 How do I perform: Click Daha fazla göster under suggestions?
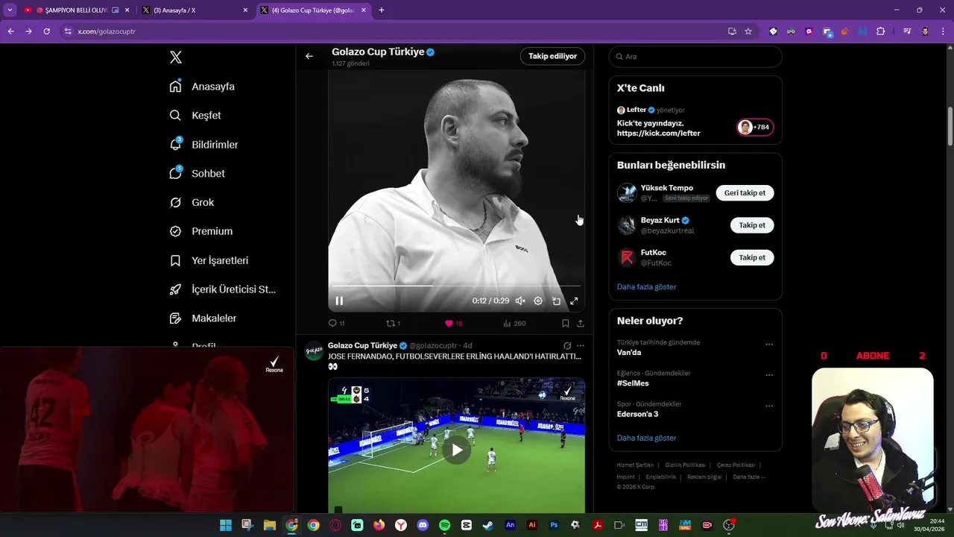[646, 286]
